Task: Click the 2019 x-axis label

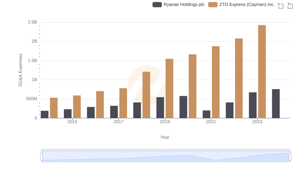Action: click(x=165, y=122)
